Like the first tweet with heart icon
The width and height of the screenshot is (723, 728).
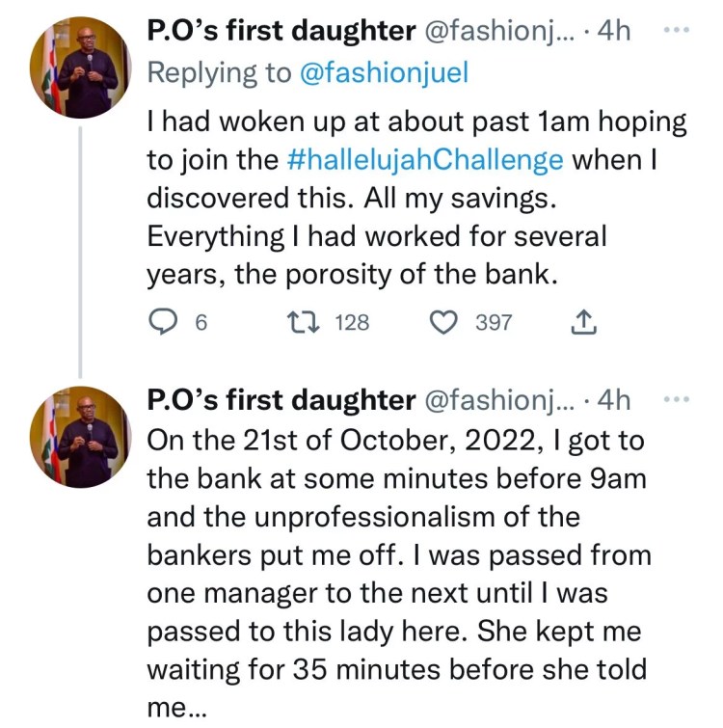coord(442,323)
